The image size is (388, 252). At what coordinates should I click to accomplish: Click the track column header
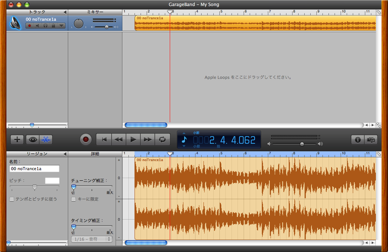37,12
